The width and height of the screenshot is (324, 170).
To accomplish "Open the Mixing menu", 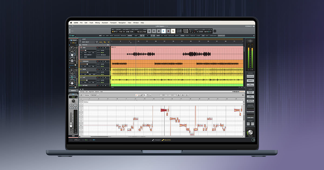I will [x=97, y=23].
